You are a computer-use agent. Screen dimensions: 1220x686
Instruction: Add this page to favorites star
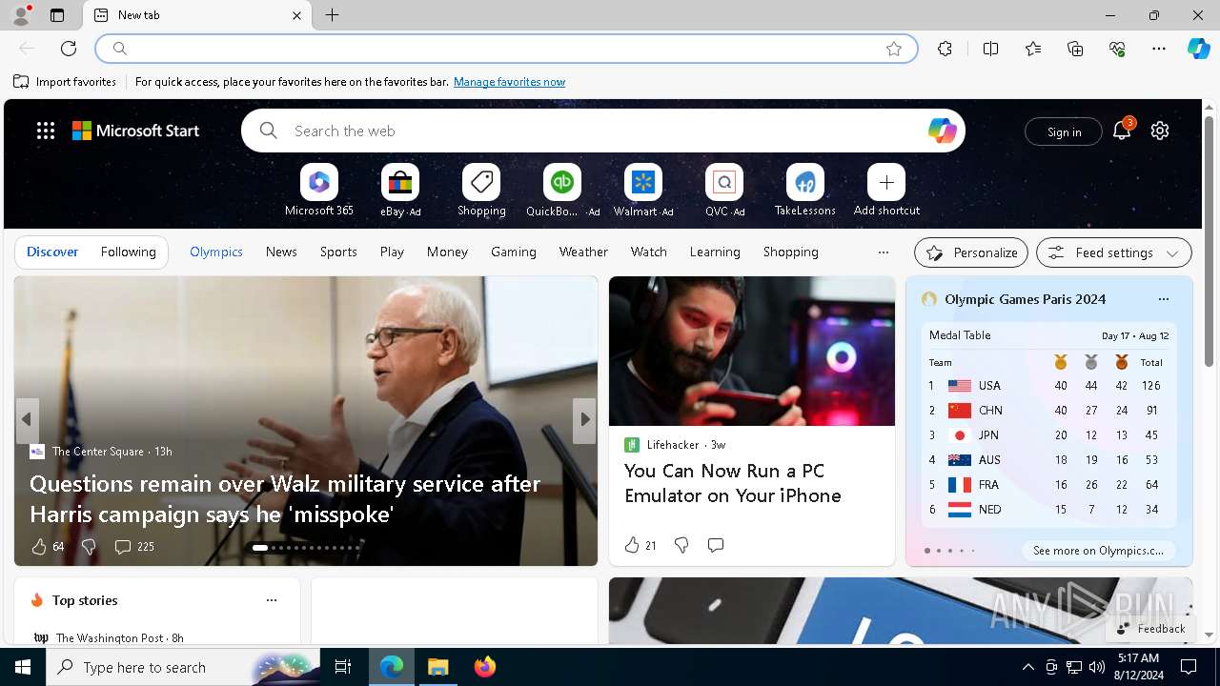click(x=894, y=49)
